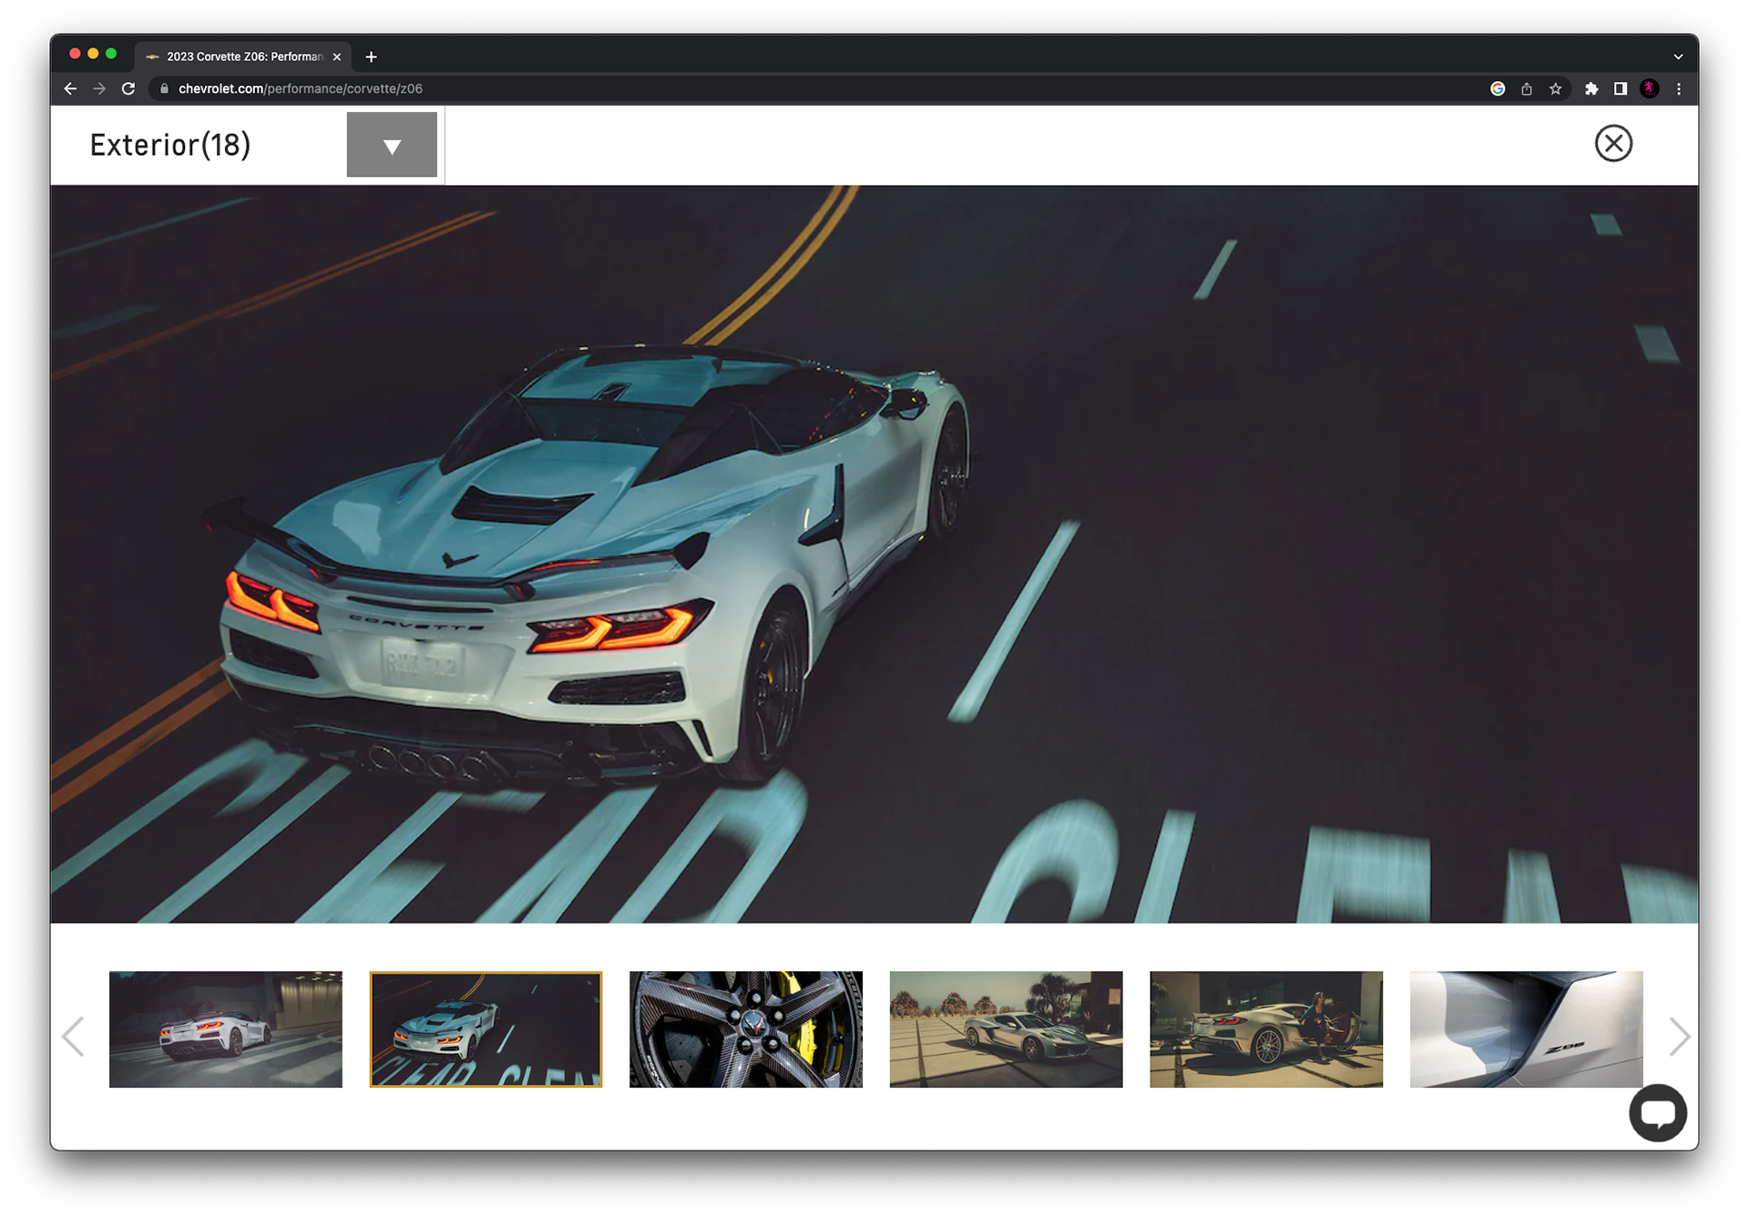
Task: Select the 2023 Corvette Z06 tab
Action: pyautogui.click(x=244, y=56)
